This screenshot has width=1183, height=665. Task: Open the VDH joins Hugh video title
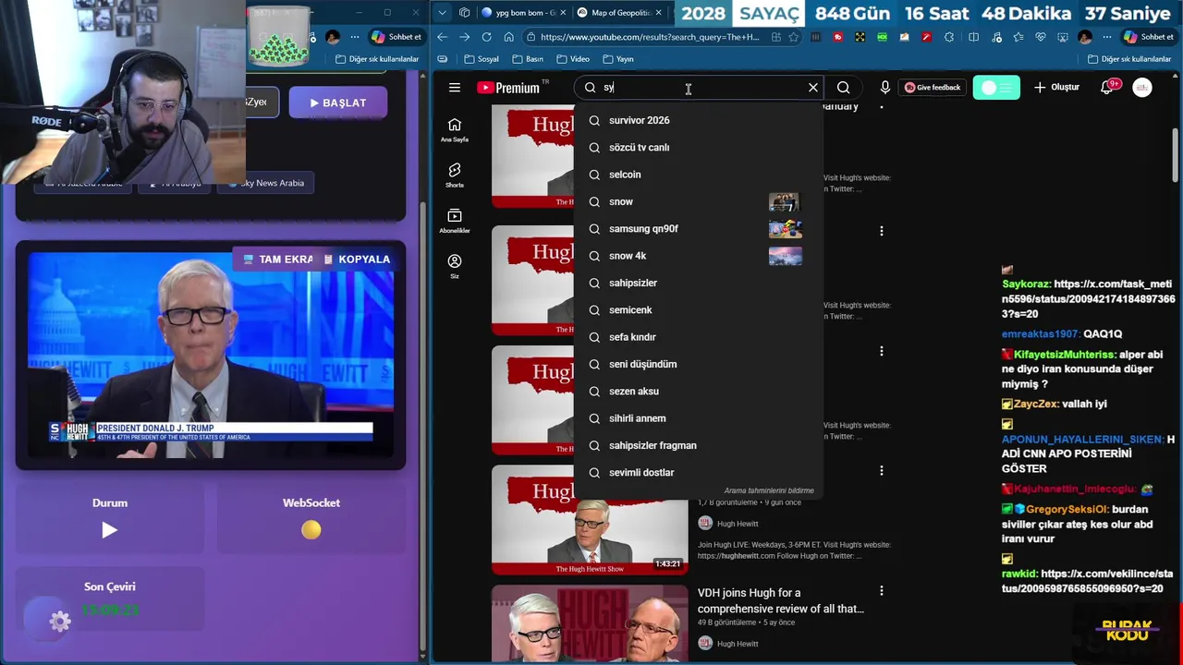coord(781,600)
